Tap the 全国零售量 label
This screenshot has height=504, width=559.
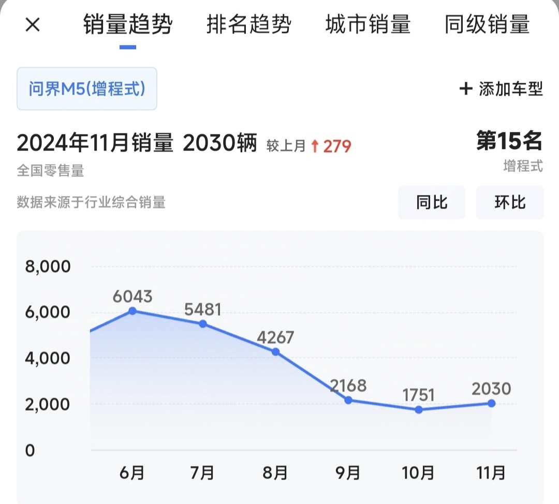click(50, 170)
